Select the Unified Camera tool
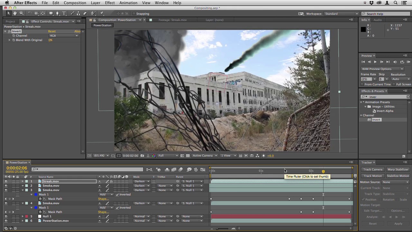This screenshot has height=232, width=412. pos(36,14)
